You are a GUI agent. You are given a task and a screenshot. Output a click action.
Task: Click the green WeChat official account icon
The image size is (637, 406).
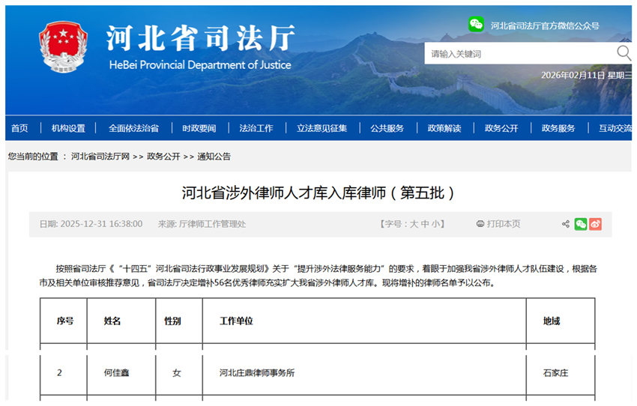pos(476,25)
